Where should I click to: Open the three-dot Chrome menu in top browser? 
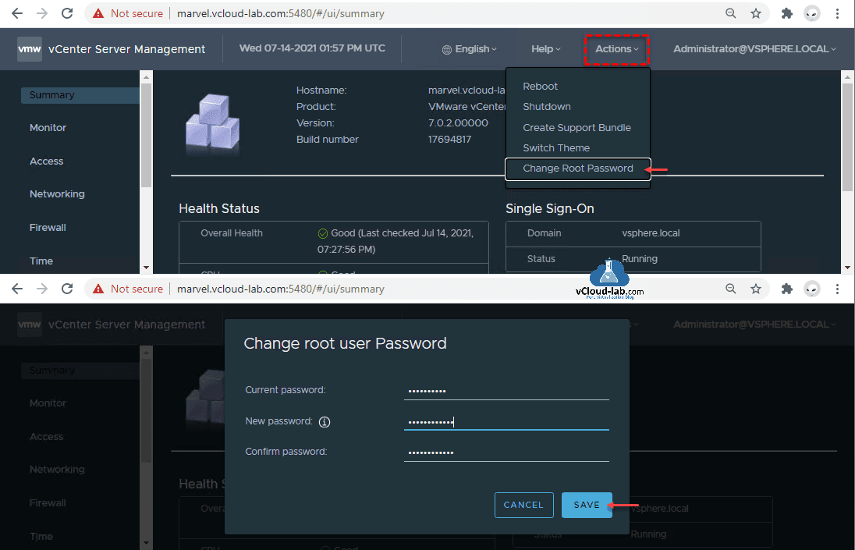tap(838, 13)
